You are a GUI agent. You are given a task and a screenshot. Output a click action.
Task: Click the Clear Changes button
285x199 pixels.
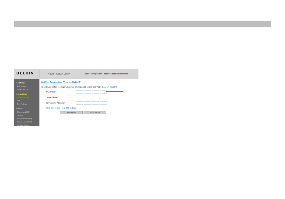71,113
